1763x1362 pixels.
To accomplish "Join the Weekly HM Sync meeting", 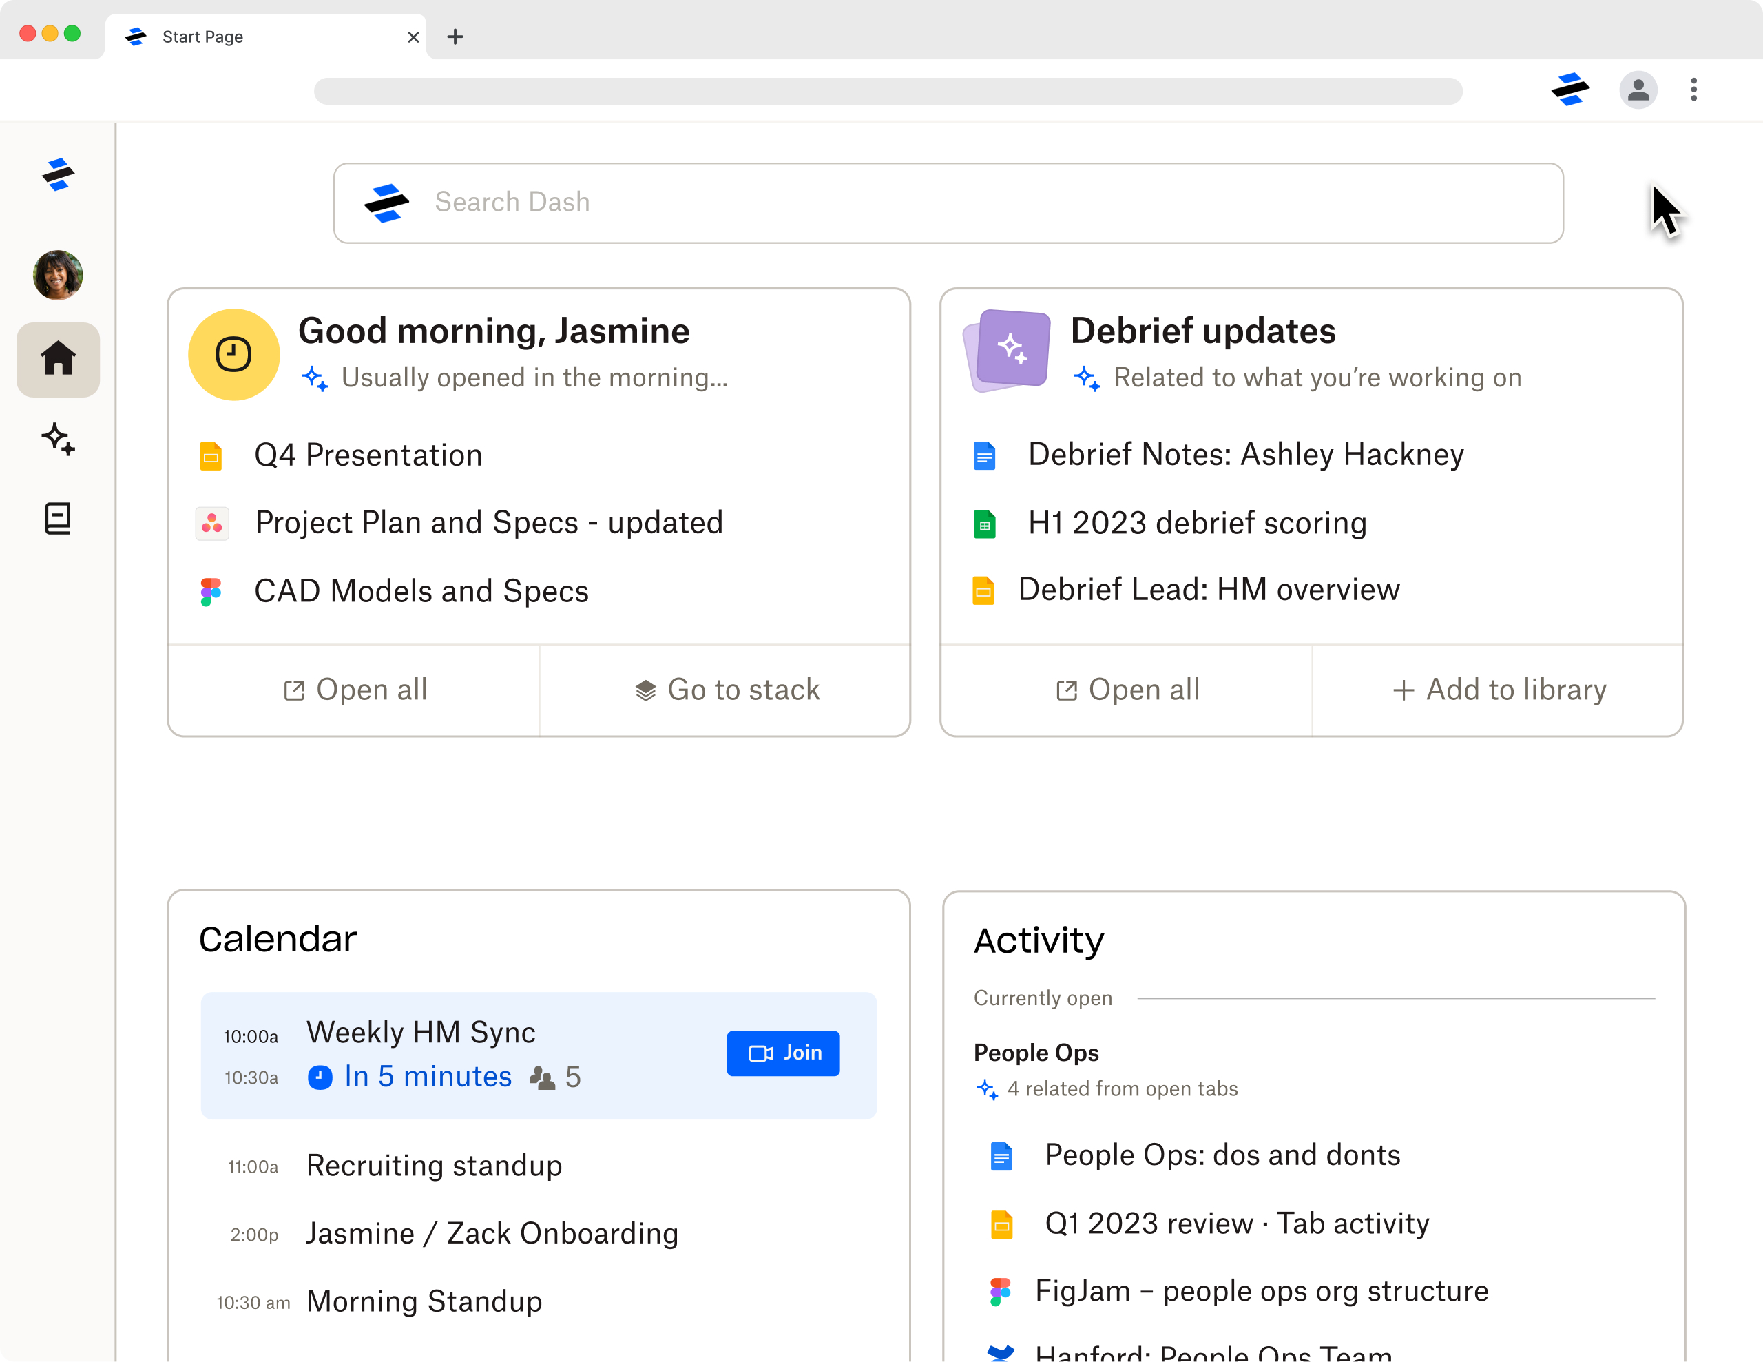I will (x=782, y=1053).
